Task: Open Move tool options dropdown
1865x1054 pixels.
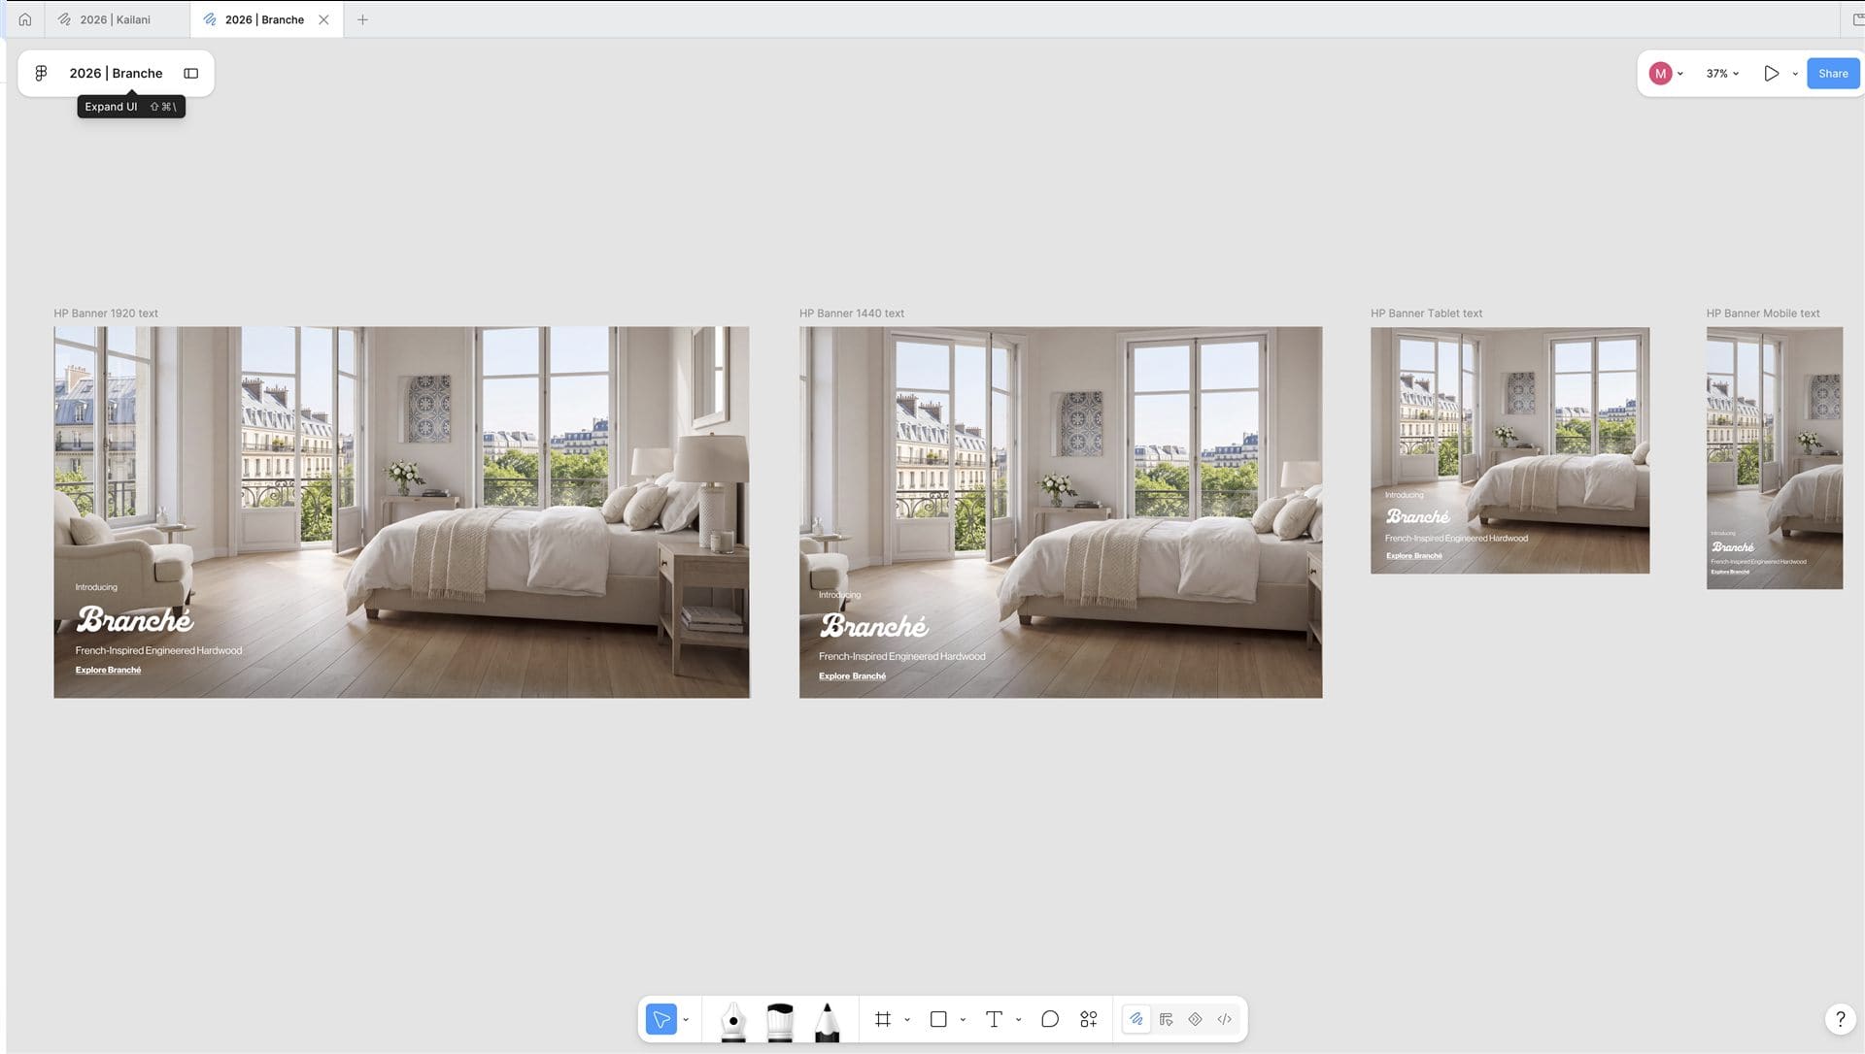Action: (x=686, y=1020)
